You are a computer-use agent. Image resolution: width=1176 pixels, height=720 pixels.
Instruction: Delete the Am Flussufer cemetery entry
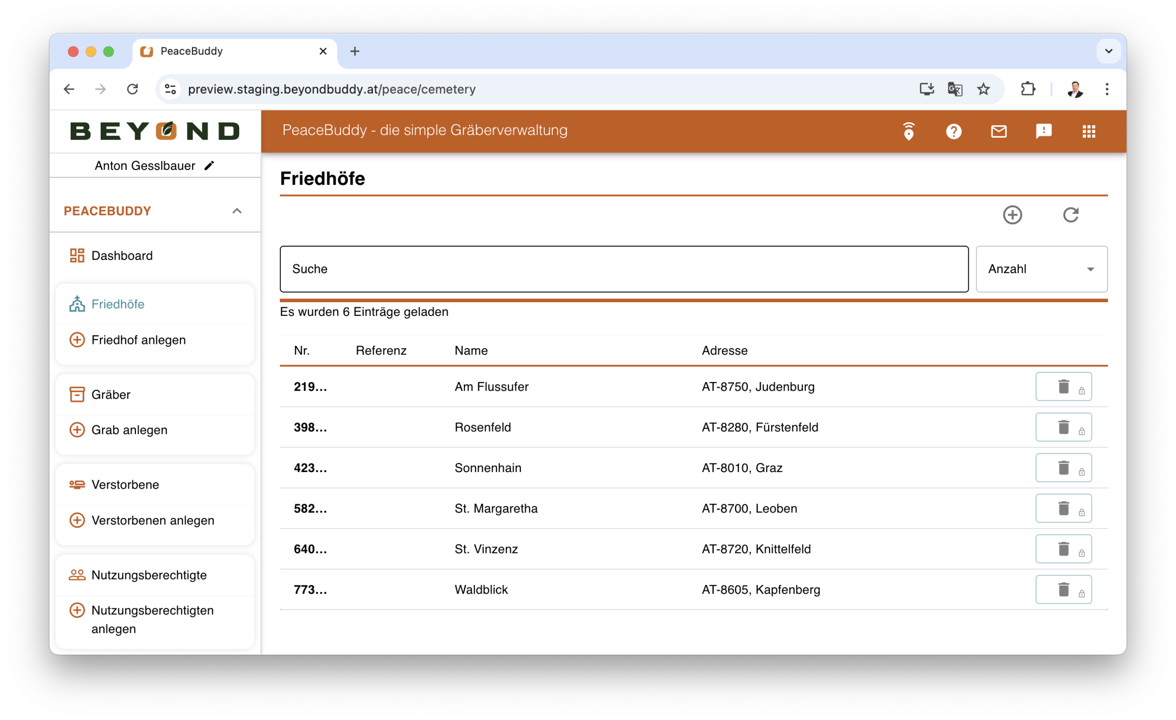(x=1063, y=387)
